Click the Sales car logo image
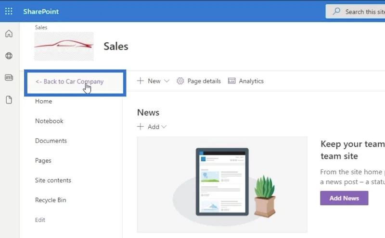The image size is (385, 238). click(64, 46)
